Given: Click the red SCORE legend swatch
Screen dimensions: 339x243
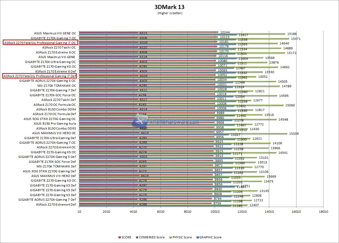Looking at the screenshot, I should pos(119,237).
